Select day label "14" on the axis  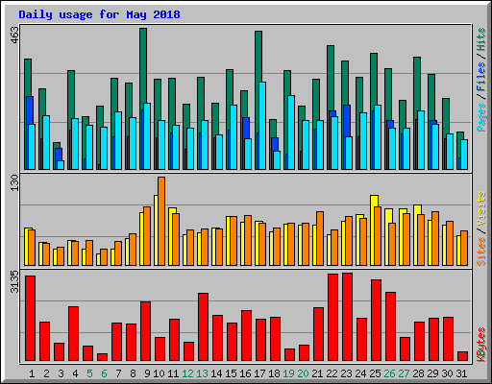click(216, 373)
